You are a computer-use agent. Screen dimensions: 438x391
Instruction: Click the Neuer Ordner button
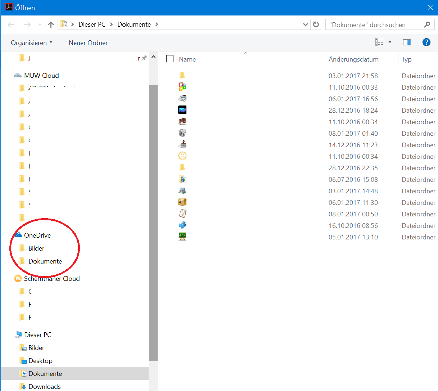[88, 42]
